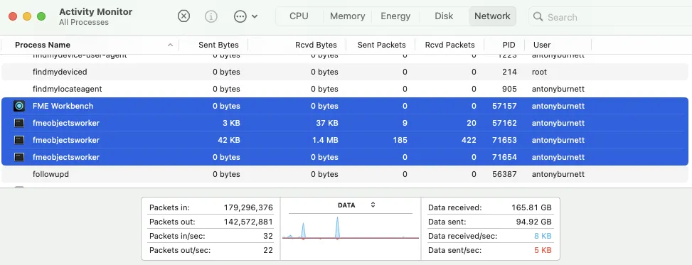Click the FME Workbench app icon
The height and width of the screenshot is (265, 692).
19,106
